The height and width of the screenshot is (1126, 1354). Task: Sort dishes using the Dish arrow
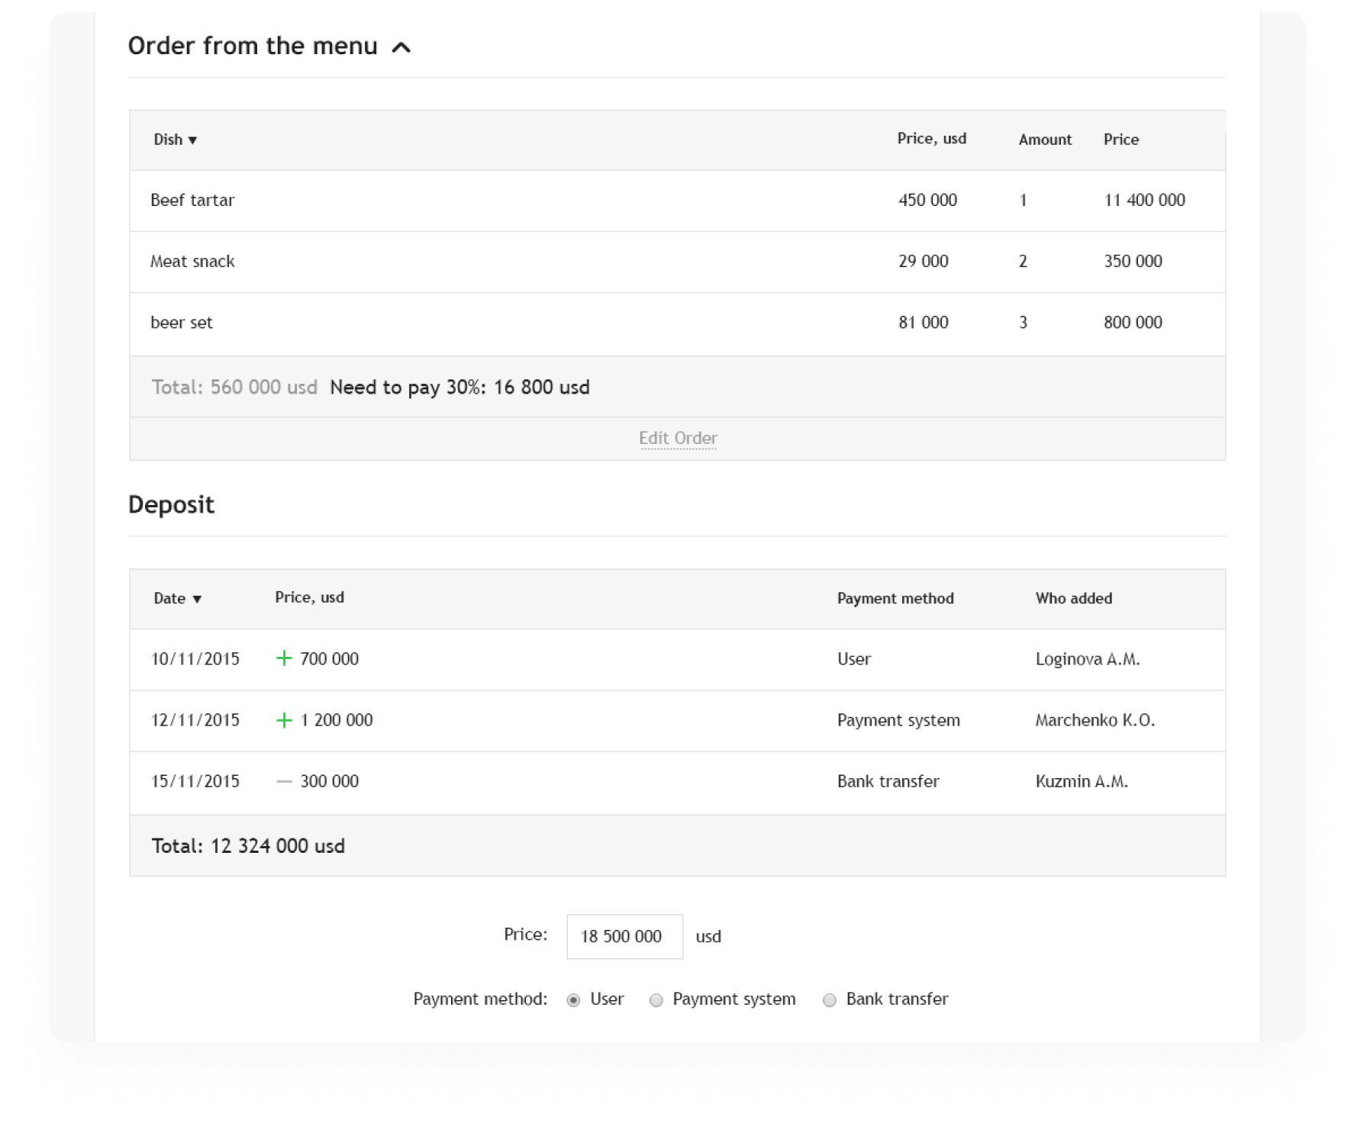(x=192, y=140)
